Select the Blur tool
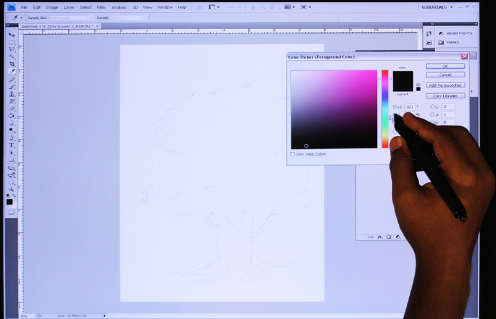Viewport: 496px width, 319px height. (x=12, y=123)
